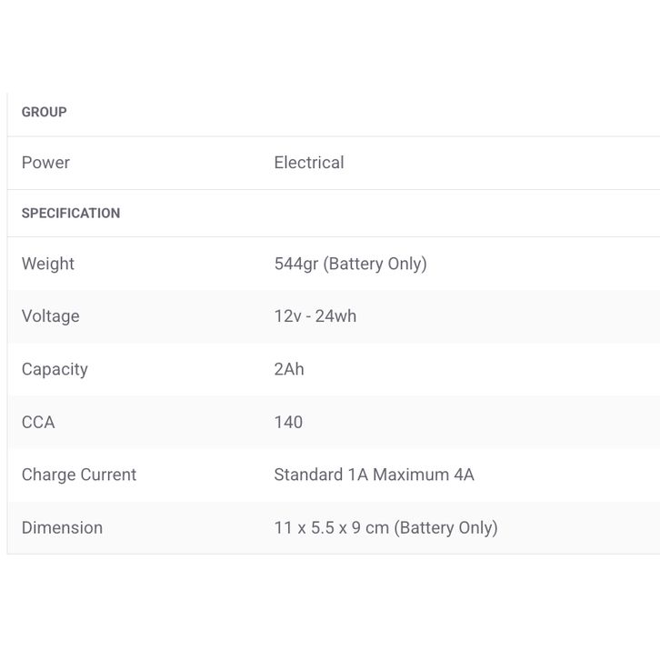This screenshot has height=660, width=660.
Task: Select the CCA label
Action: [38, 422]
